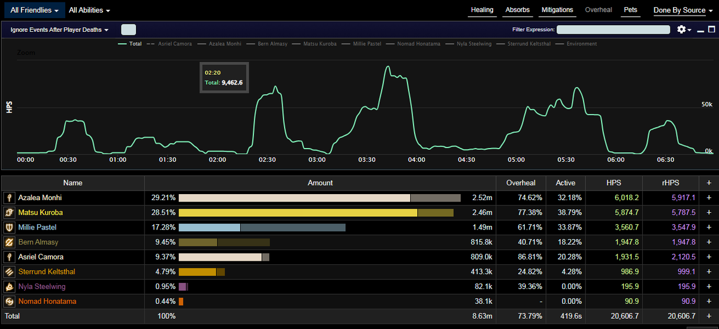The width and height of the screenshot is (719, 329).
Task: Click Nyla Steelwing's job icon
Action: tap(9, 286)
